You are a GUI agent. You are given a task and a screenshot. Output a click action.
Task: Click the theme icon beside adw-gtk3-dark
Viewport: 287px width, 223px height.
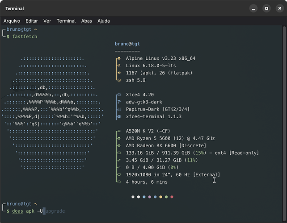(118, 102)
